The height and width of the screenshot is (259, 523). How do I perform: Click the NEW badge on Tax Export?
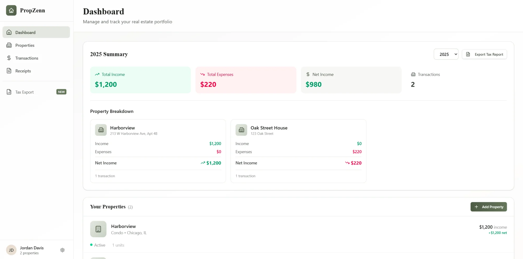click(x=61, y=92)
